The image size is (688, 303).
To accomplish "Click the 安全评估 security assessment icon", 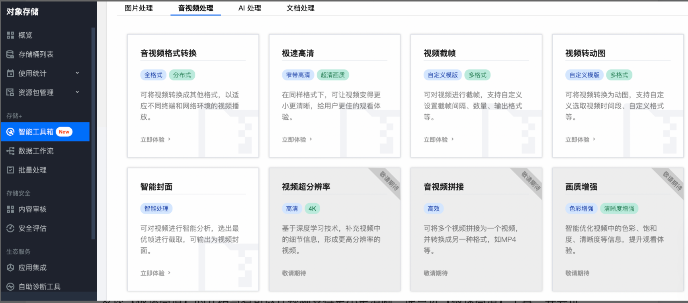I will tap(10, 229).
